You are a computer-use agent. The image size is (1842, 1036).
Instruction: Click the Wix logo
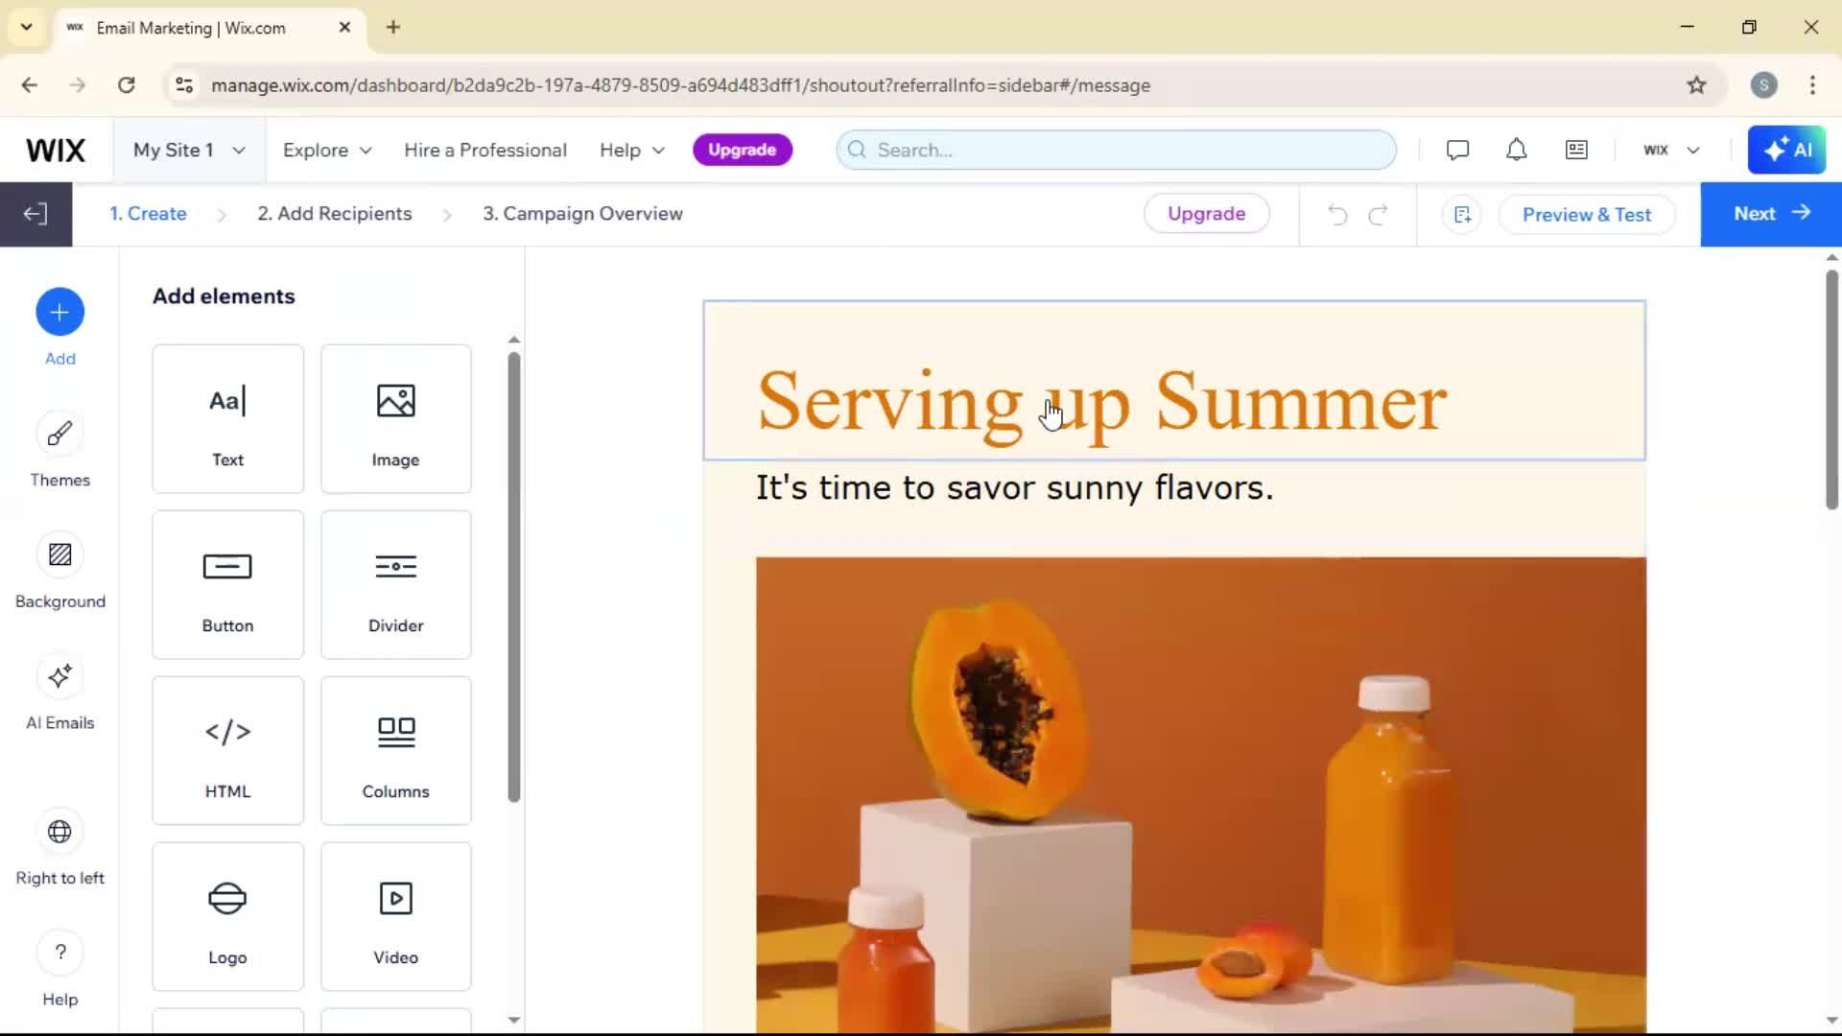(x=56, y=150)
